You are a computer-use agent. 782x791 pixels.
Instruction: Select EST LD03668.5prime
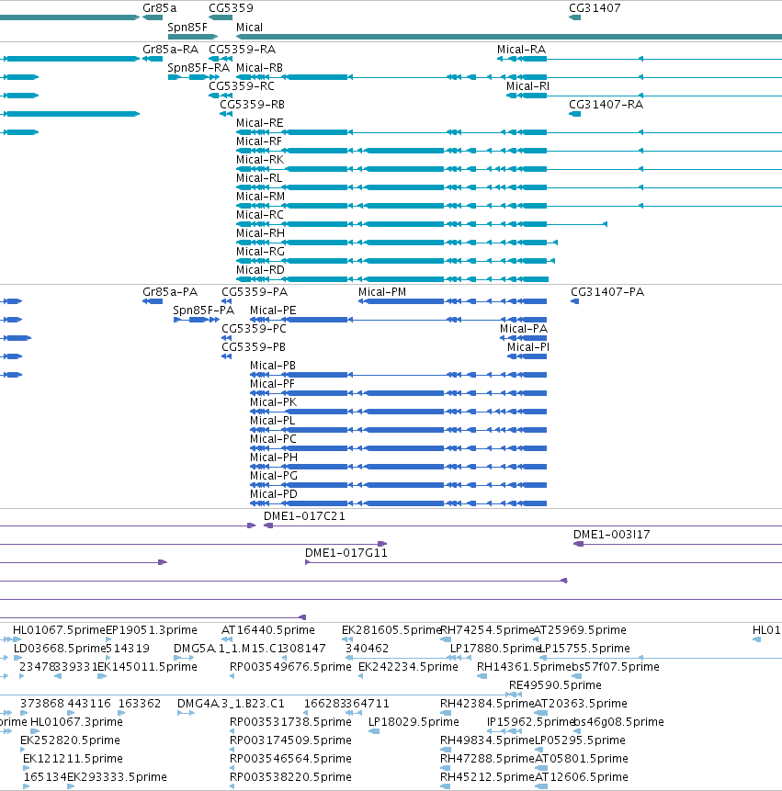pyautogui.click(x=17, y=658)
